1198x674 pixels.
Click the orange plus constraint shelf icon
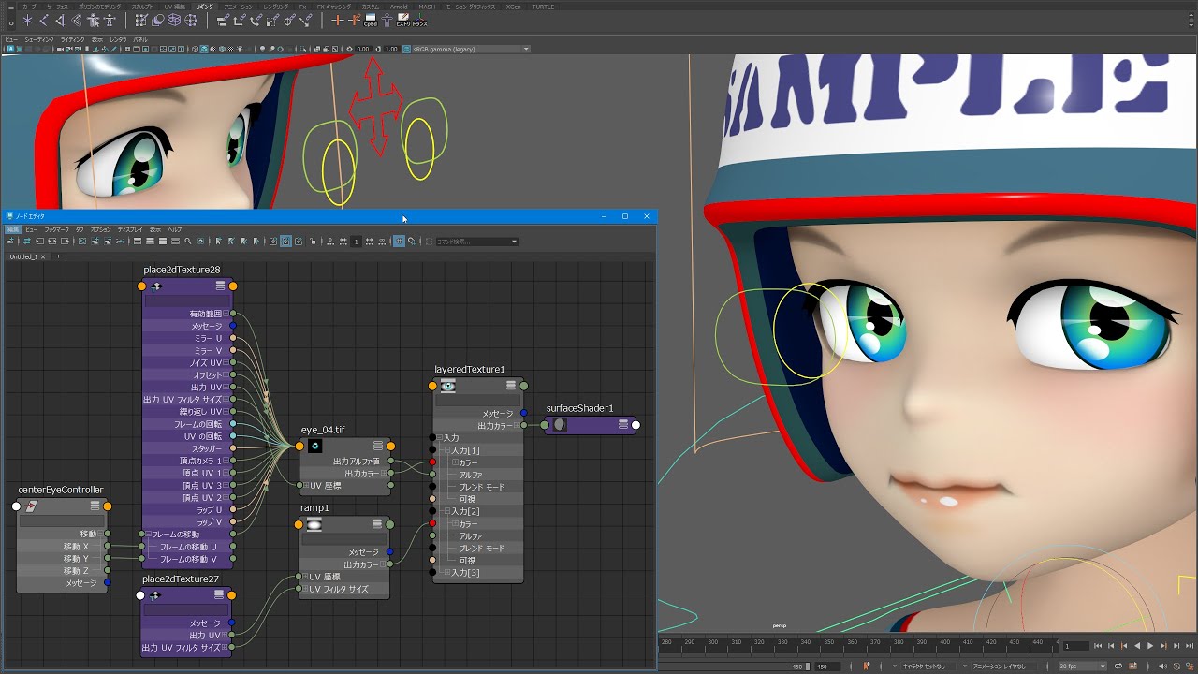(337, 20)
